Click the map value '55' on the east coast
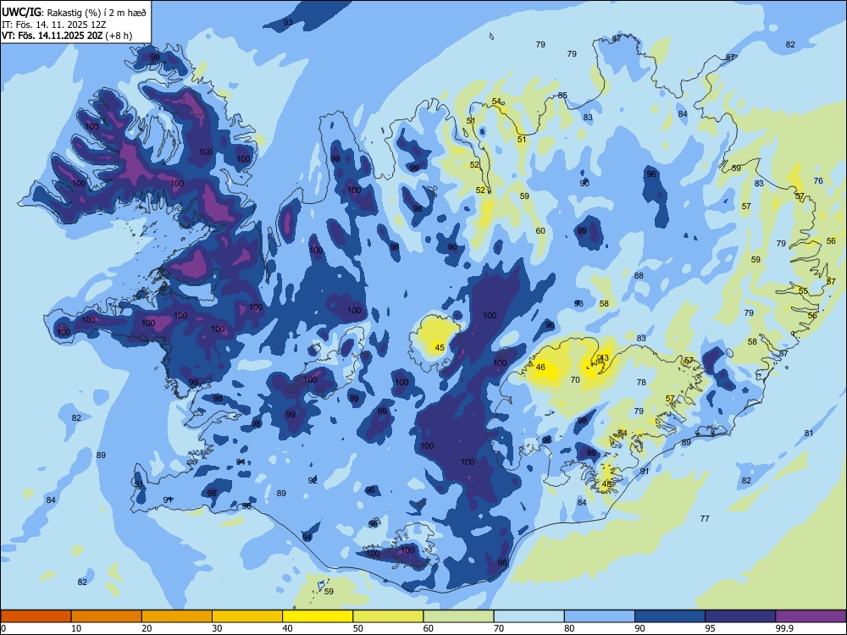 point(803,291)
